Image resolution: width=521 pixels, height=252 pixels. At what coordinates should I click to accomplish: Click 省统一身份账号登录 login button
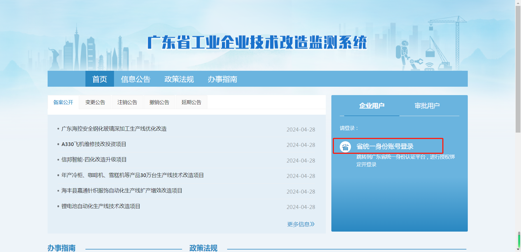point(385,146)
